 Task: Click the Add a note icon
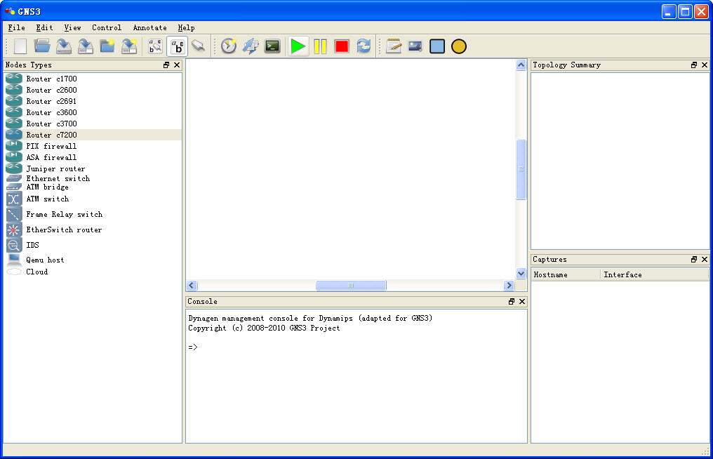(394, 46)
